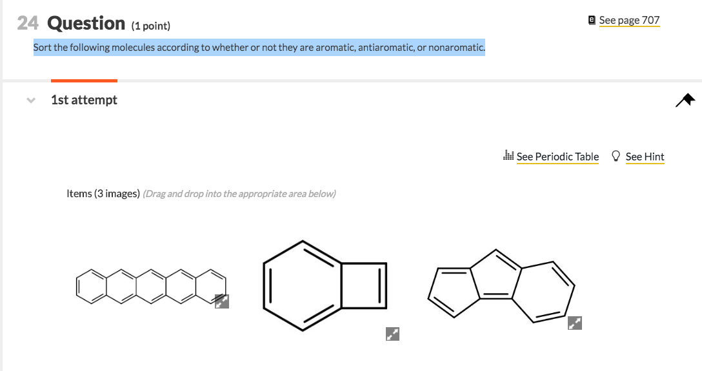The image size is (702, 371).
Task: Click the periodic table chart icon
Action: 508,155
